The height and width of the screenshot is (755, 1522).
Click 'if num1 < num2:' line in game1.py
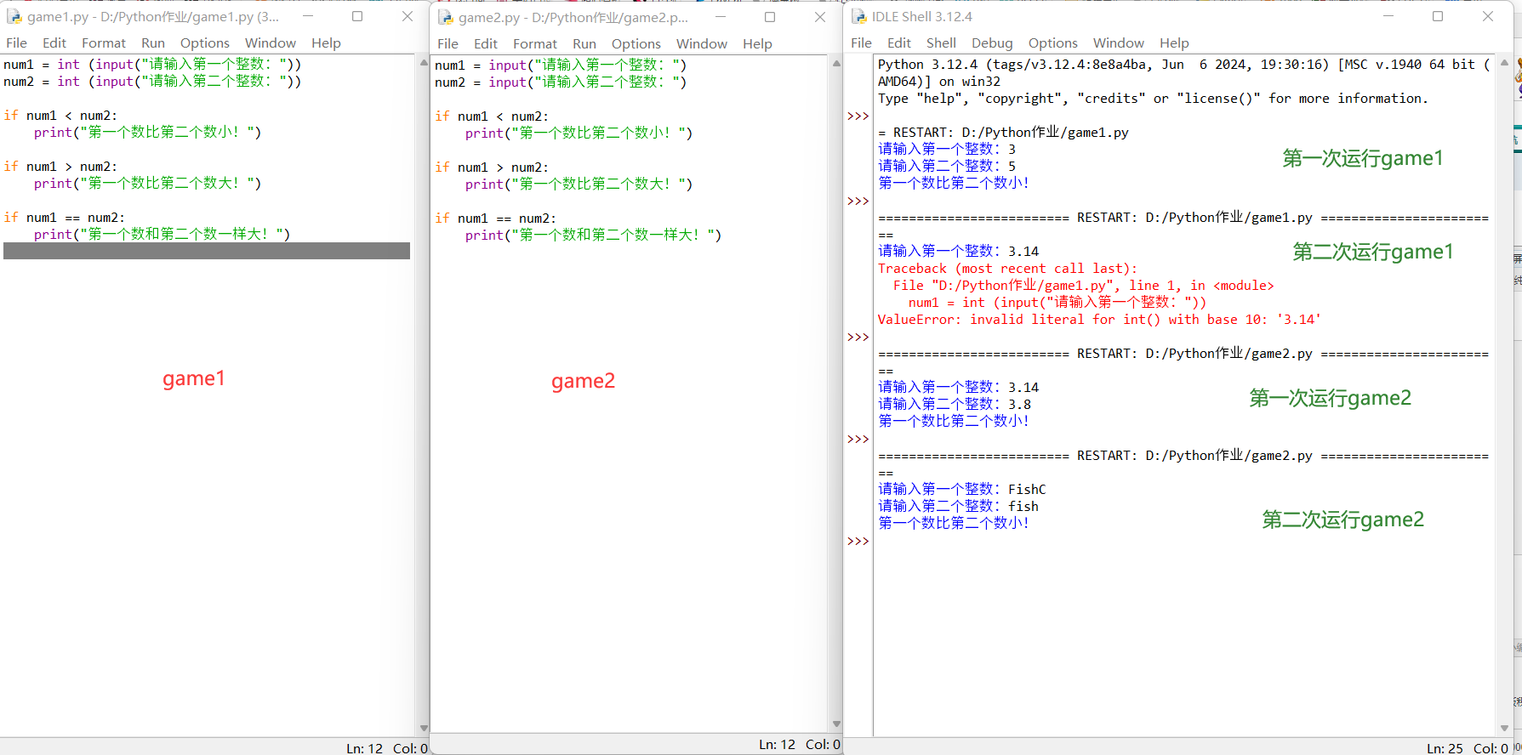coord(60,116)
